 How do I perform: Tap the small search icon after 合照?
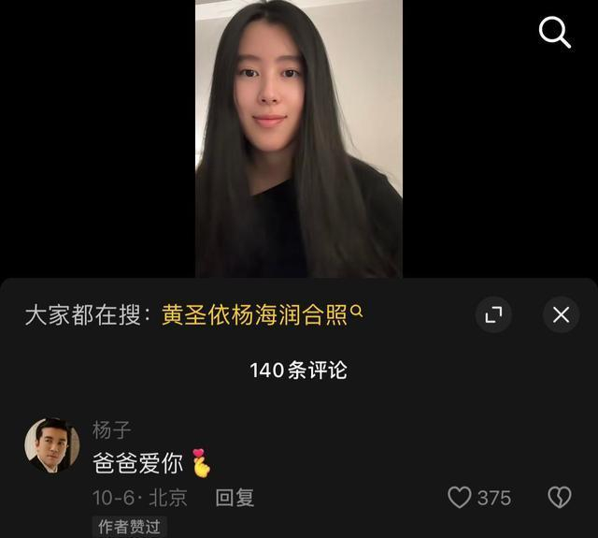(356, 311)
